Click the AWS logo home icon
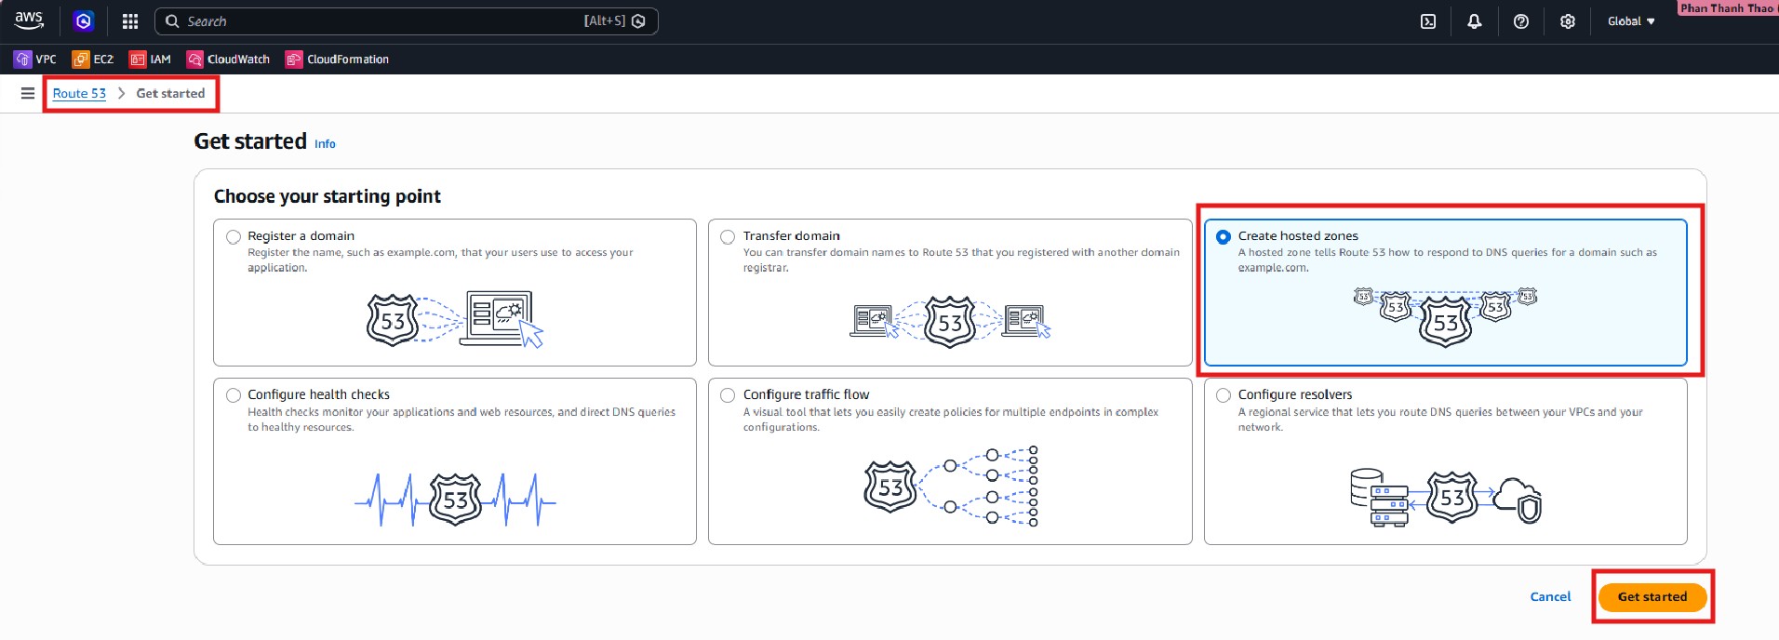The image size is (1779, 640). tap(29, 20)
